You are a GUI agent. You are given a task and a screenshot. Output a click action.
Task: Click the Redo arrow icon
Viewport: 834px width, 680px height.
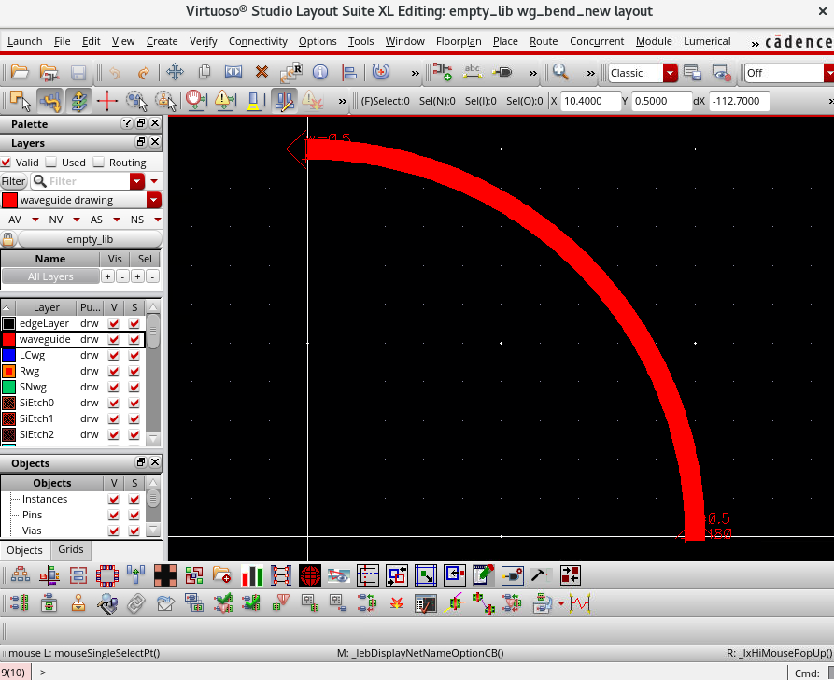(143, 72)
